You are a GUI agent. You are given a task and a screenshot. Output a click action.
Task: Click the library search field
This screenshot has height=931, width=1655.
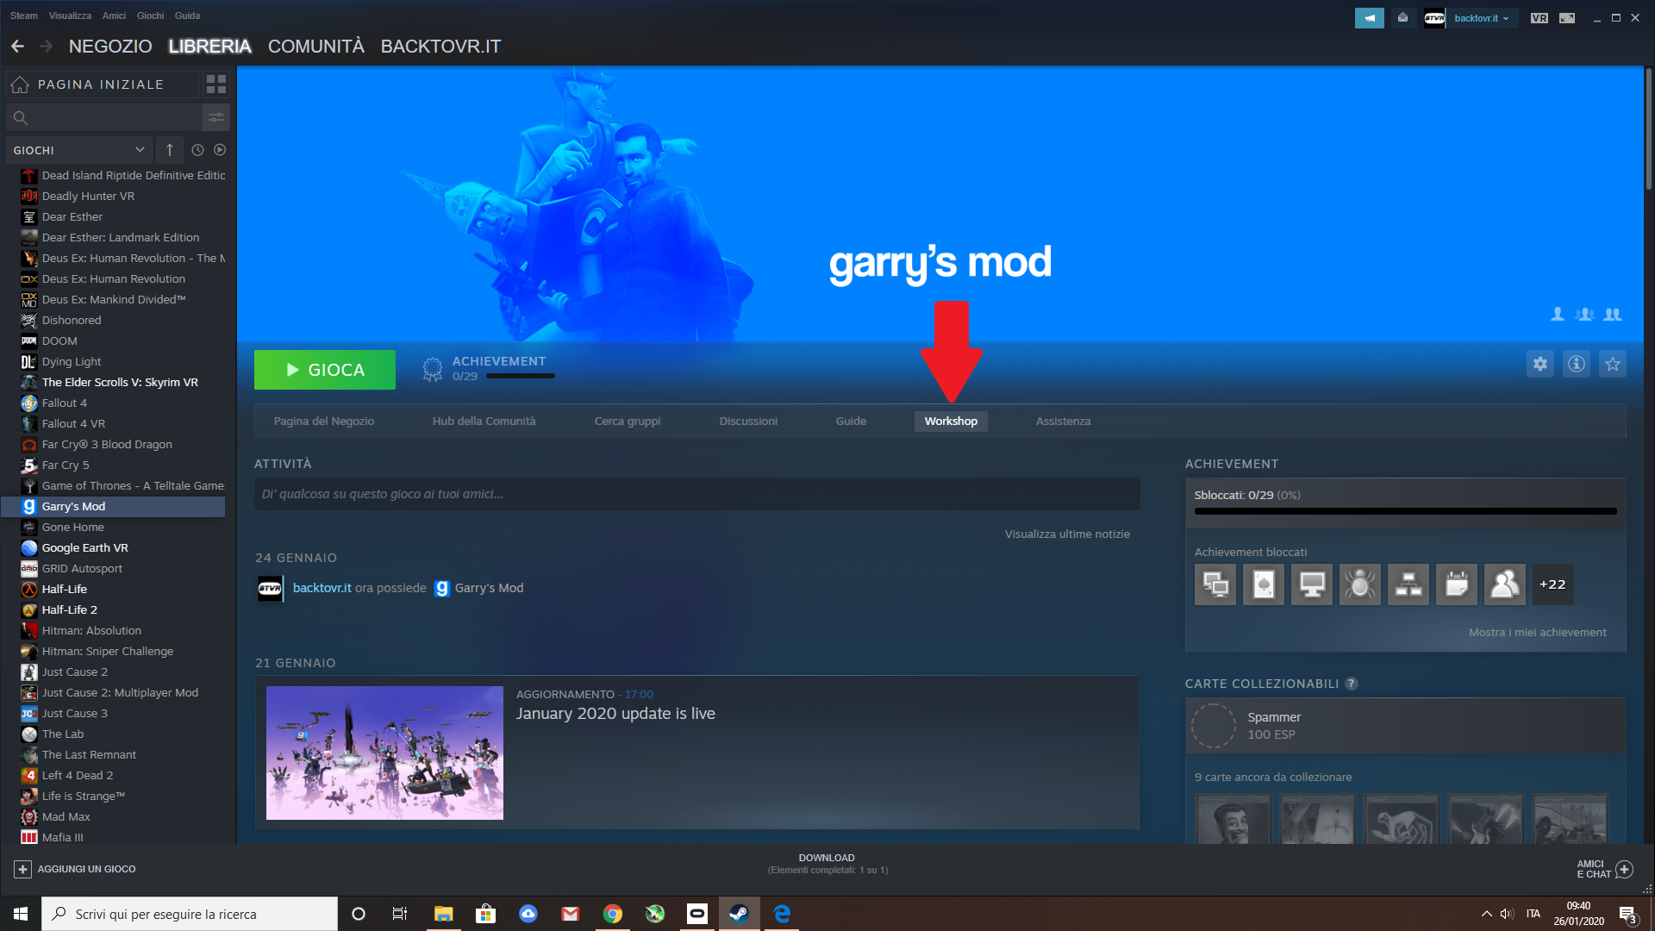point(103,117)
